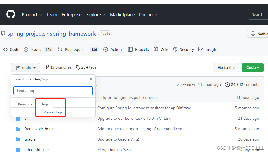268x153 pixels.
Task: Click the green check status icon
Action: point(178,85)
